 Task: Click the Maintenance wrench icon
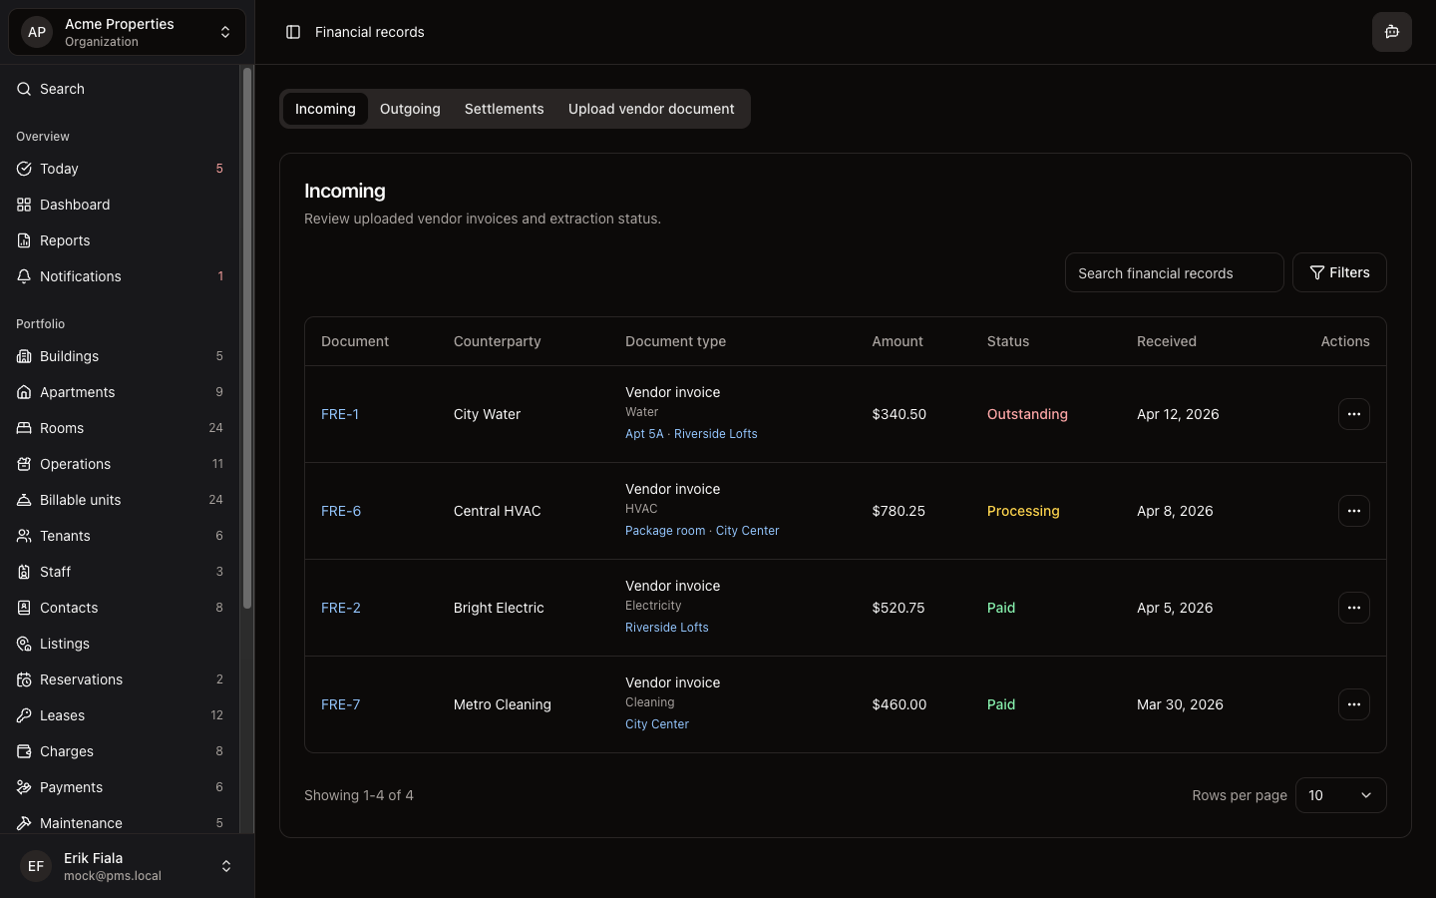click(24, 823)
